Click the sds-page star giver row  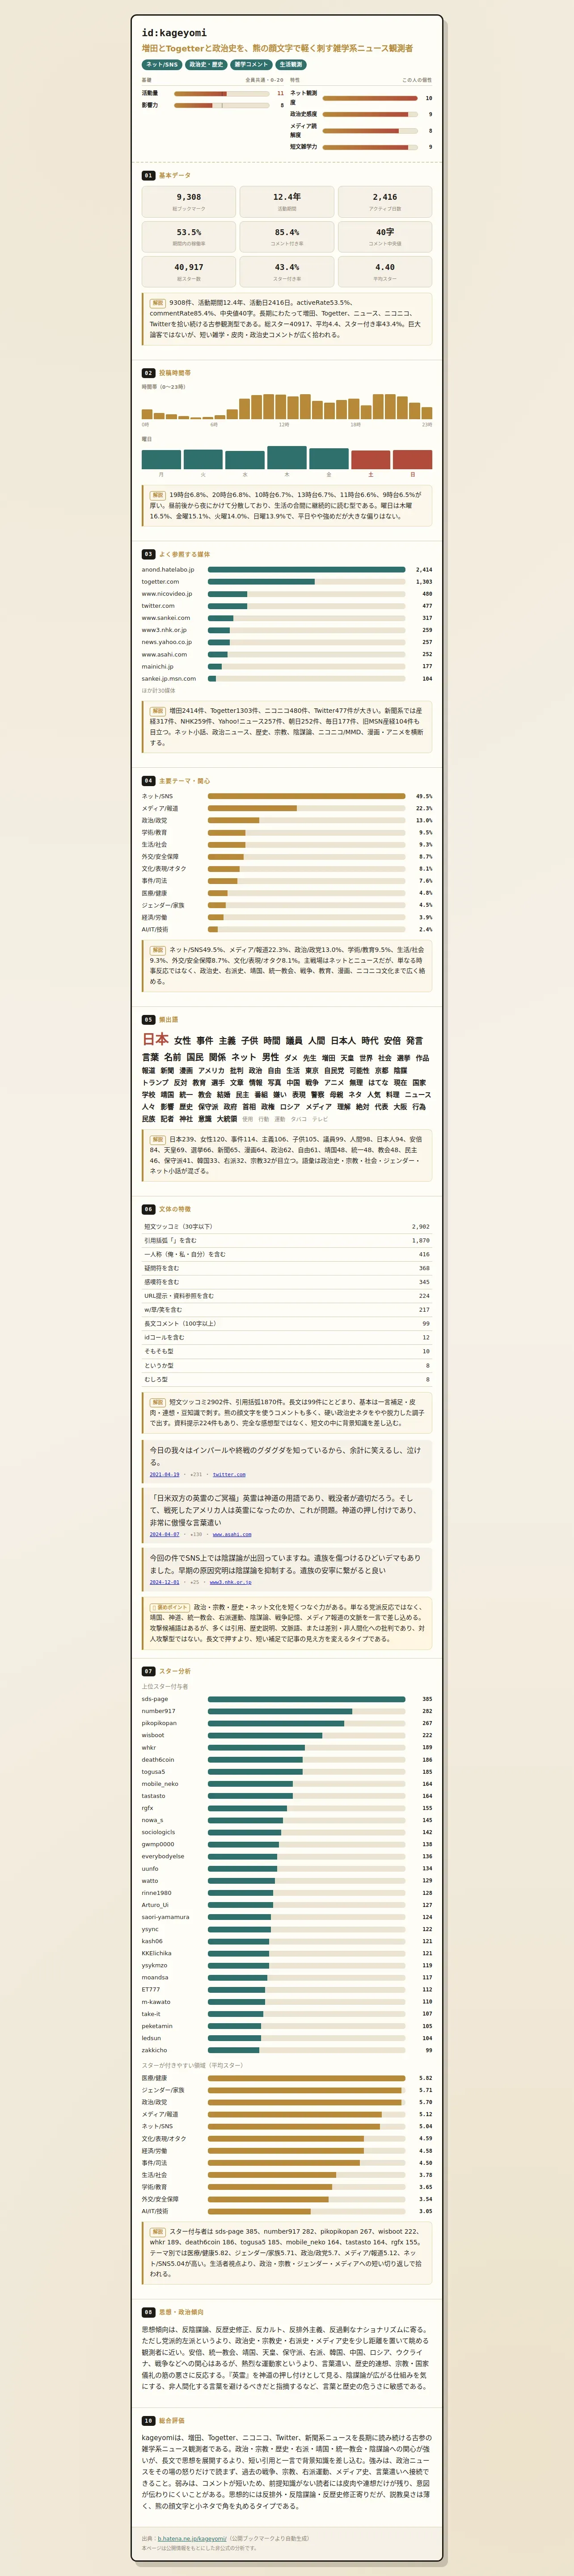click(x=287, y=1699)
